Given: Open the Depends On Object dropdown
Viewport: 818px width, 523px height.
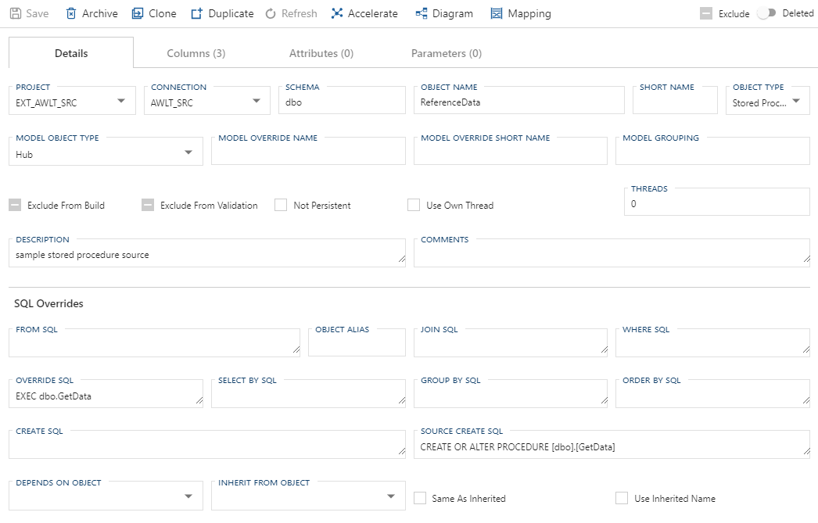Looking at the screenshot, I should tap(106, 496).
